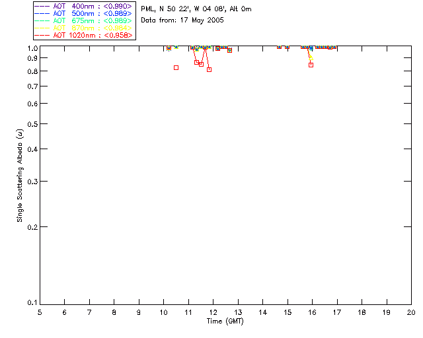Click the time axis tick label 16
423x338 pixels.
point(313,312)
